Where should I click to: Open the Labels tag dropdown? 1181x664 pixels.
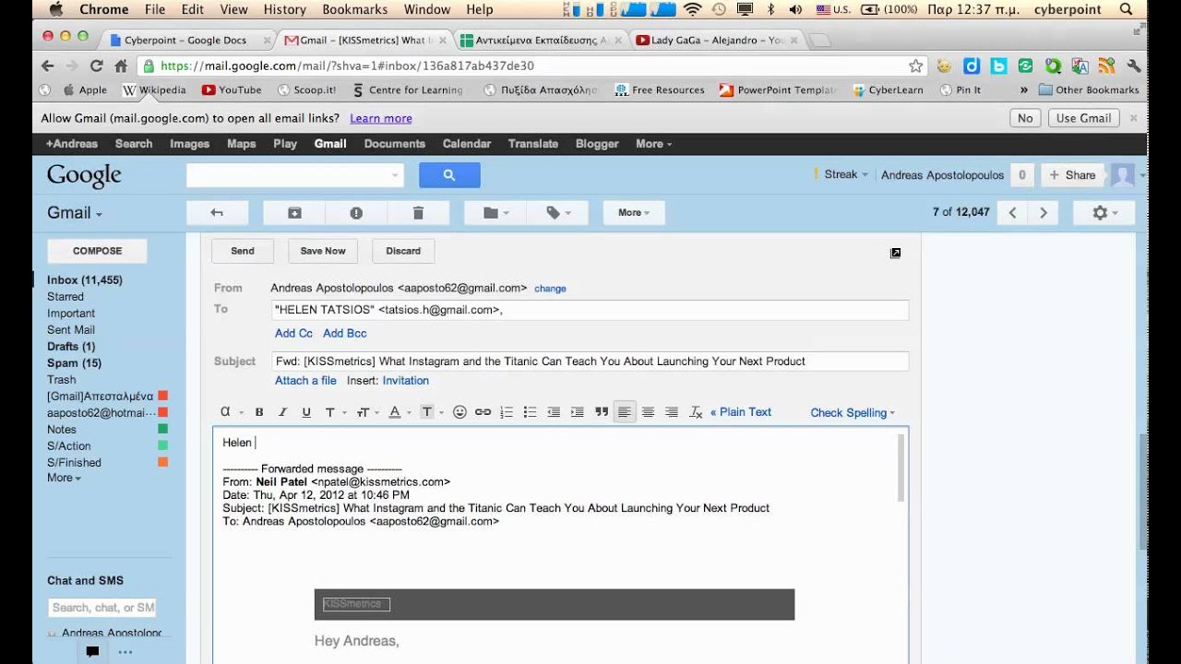coord(558,213)
